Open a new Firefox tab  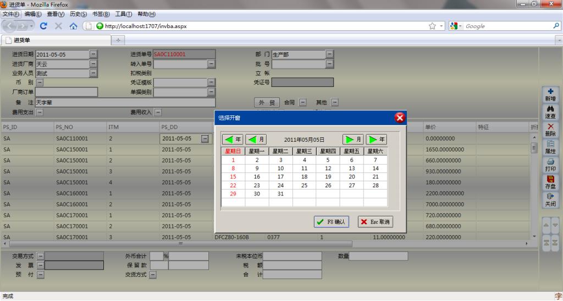tap(118, 40)
